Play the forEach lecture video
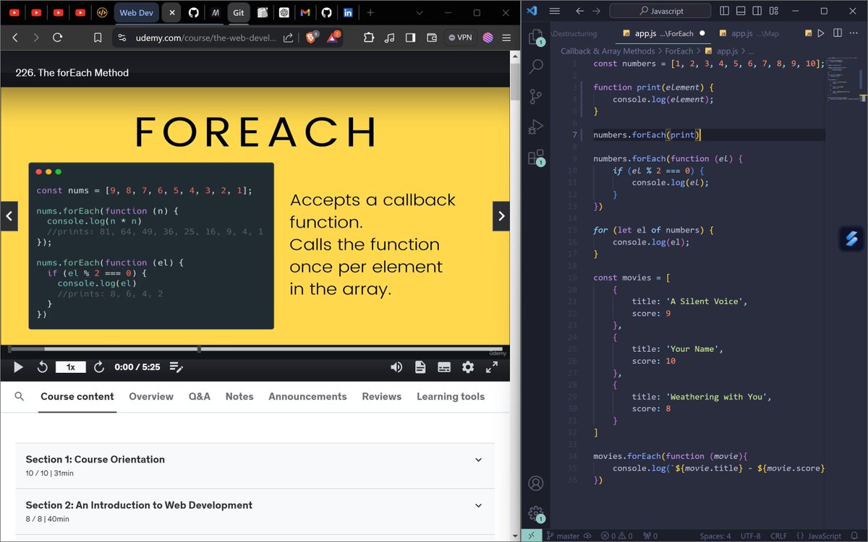Viewport: 868px width, 542px height. pyautogui.click(x=18, y=367)
